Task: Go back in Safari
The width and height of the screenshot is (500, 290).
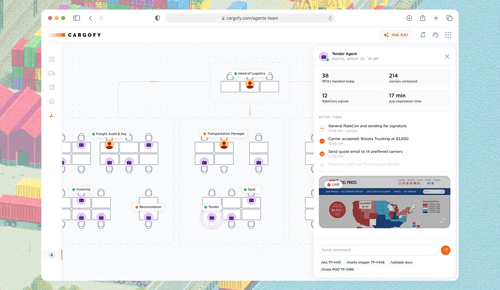Action: (91, 18)
